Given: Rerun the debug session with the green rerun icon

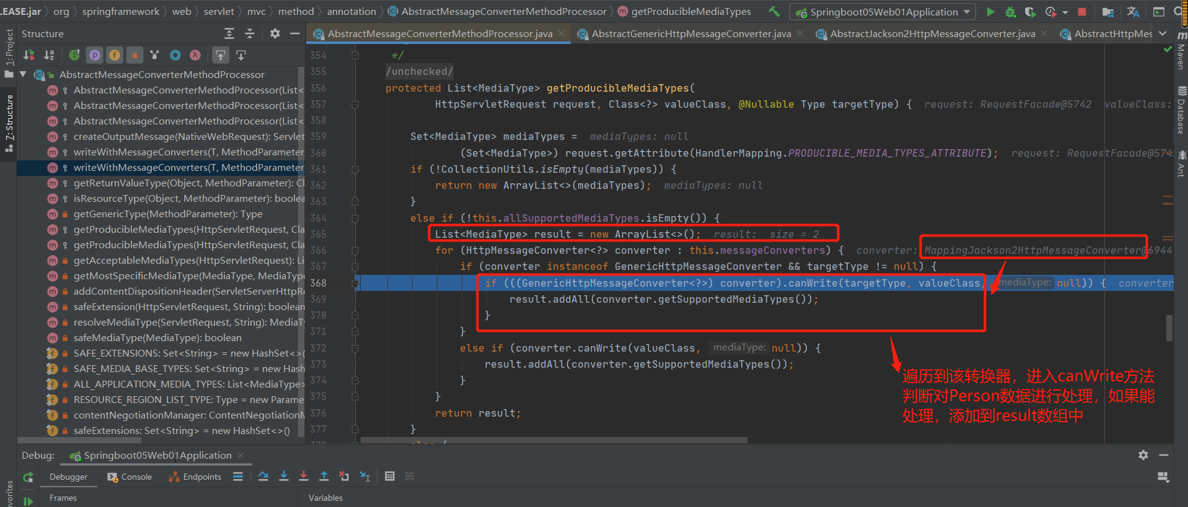Looking at the screenshot, I should [x=29, y=477].
